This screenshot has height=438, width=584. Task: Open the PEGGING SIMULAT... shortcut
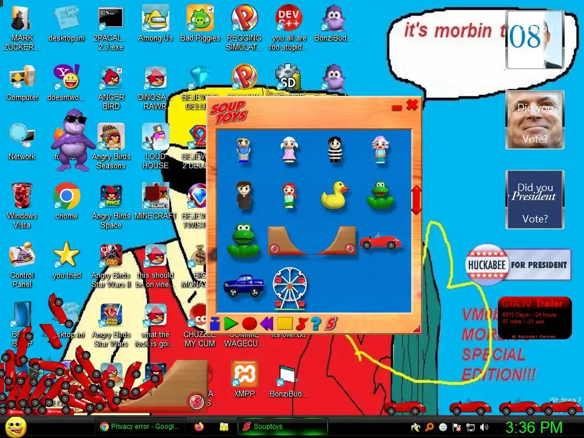pos(244,27)
